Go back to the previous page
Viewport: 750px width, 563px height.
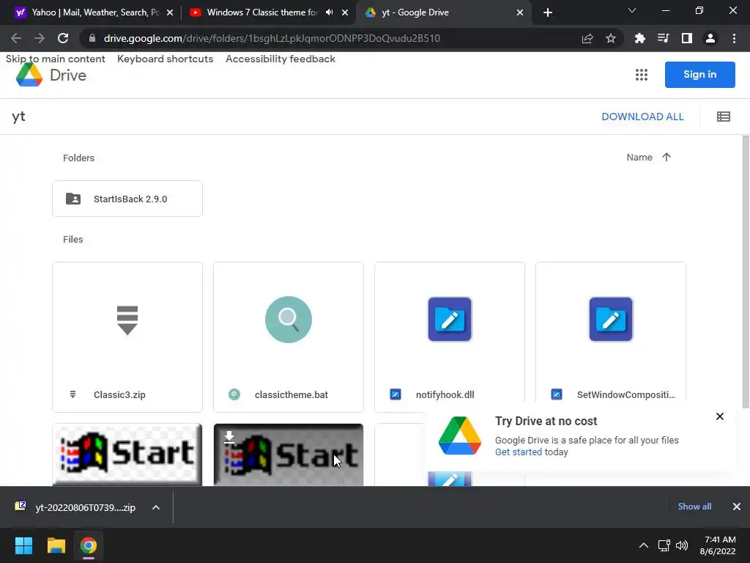coord(16,38)
